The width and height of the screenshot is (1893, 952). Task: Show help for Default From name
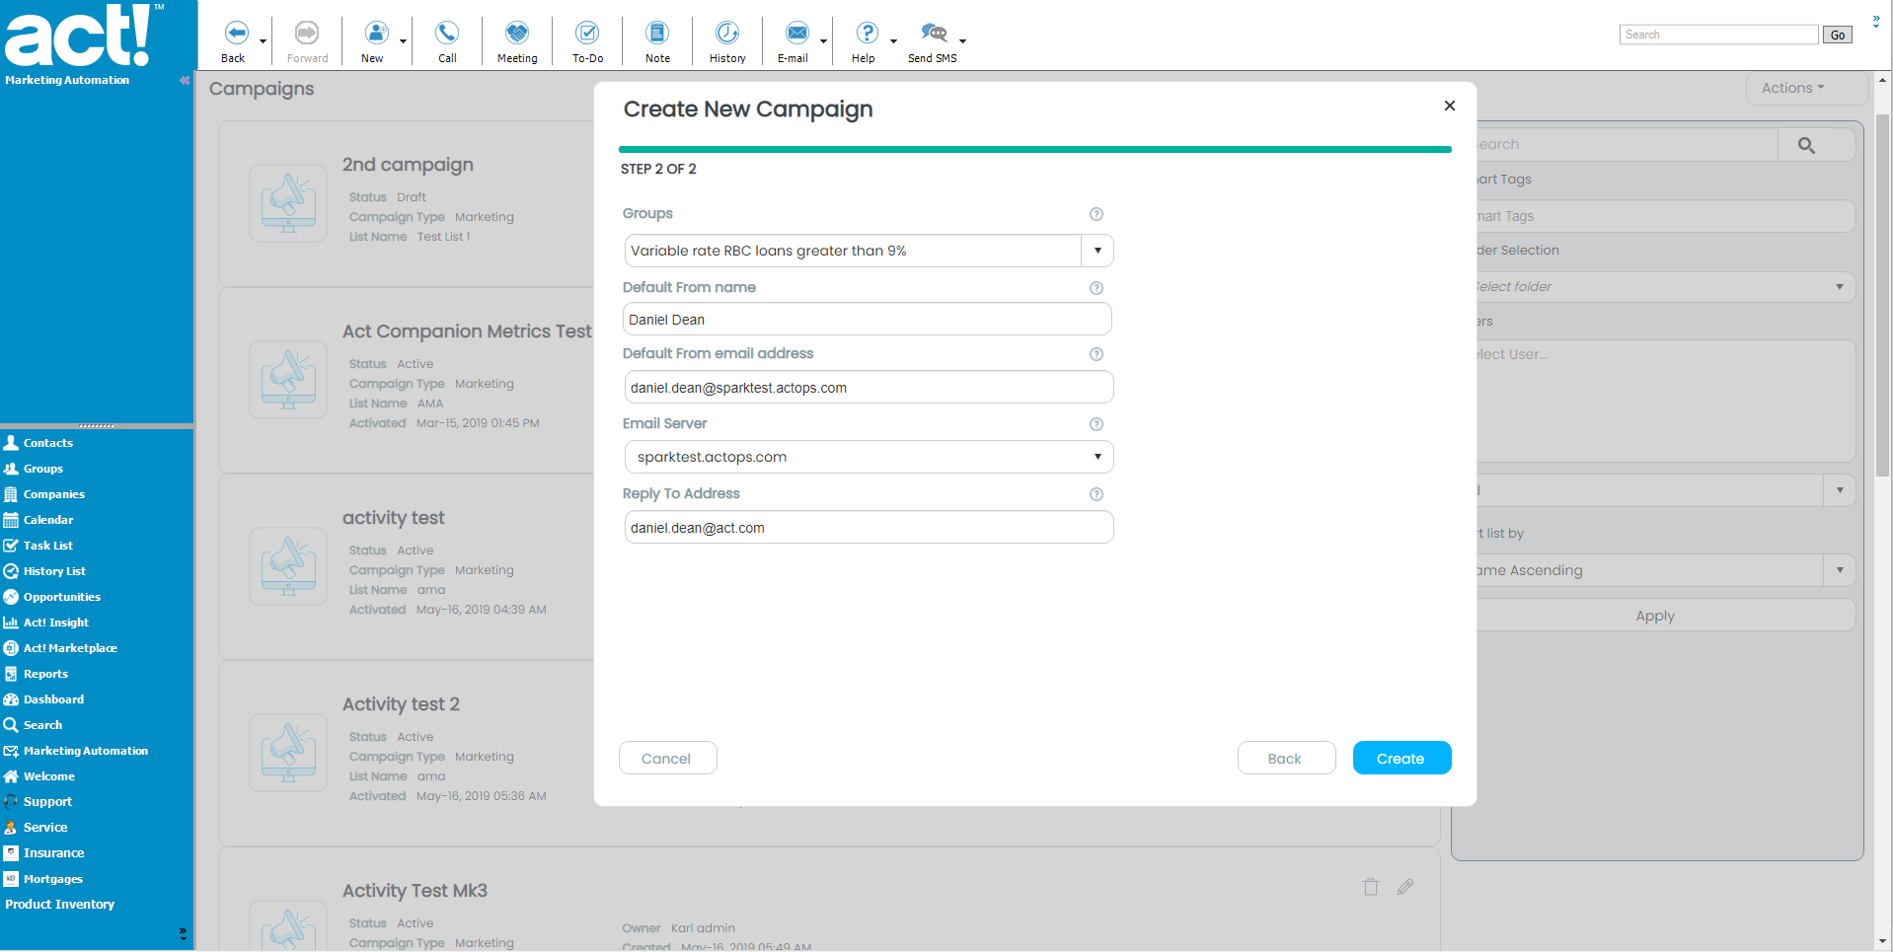(x=1096, y=288)
